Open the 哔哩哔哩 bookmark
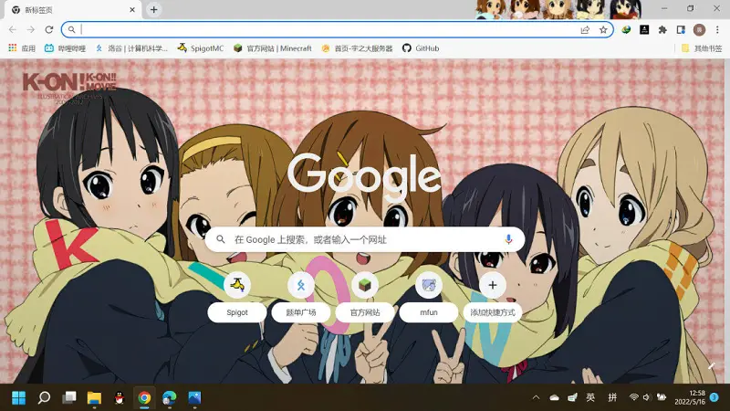Screen dimensions: 730x411 point(65,48)
